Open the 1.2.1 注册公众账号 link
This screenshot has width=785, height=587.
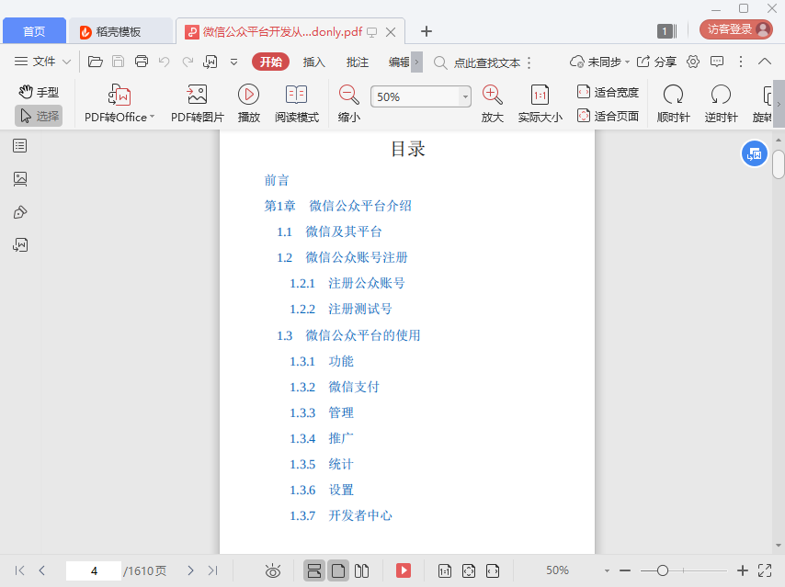pyautogui.click(x=347, y=283)
